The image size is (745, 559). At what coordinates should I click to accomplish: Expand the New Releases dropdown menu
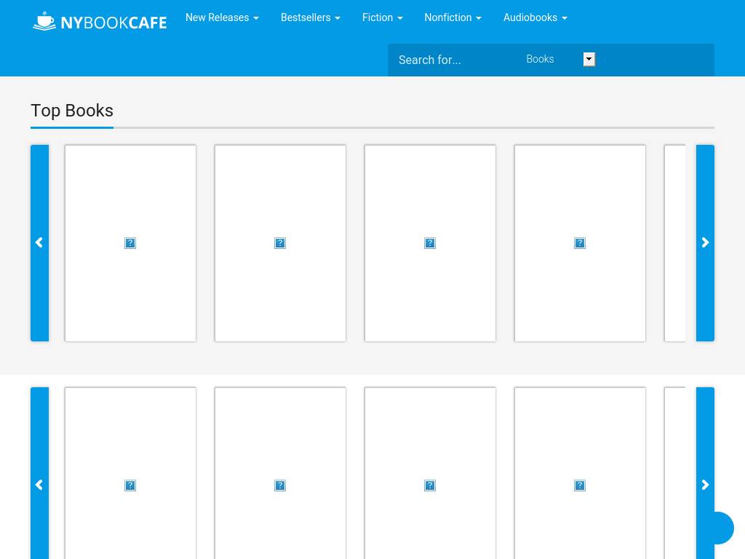pyautogui.click(x=222, y=17)
